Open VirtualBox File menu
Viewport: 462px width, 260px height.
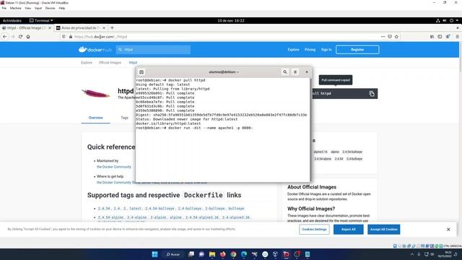coord(4,8)
